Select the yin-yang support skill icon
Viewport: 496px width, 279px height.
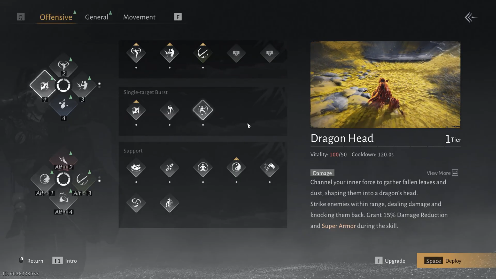pyautogui.click(x=236, y=167)
